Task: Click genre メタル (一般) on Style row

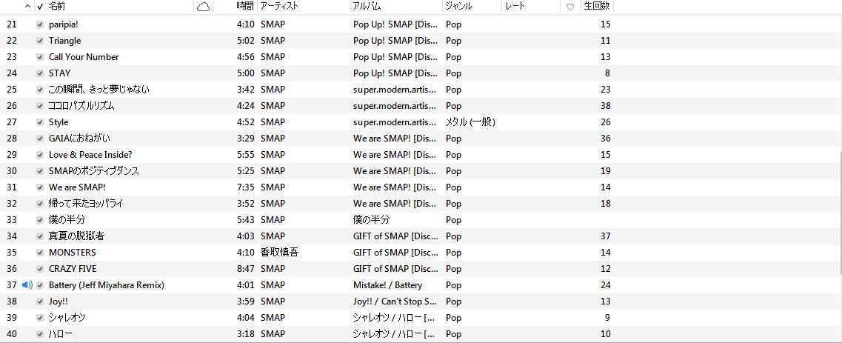Action: tap(470, 122)
